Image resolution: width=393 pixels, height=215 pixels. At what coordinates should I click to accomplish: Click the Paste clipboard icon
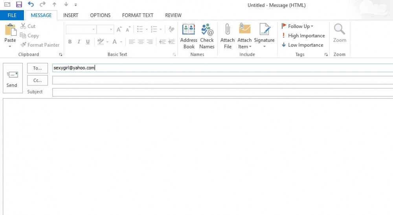pos(10,30)
